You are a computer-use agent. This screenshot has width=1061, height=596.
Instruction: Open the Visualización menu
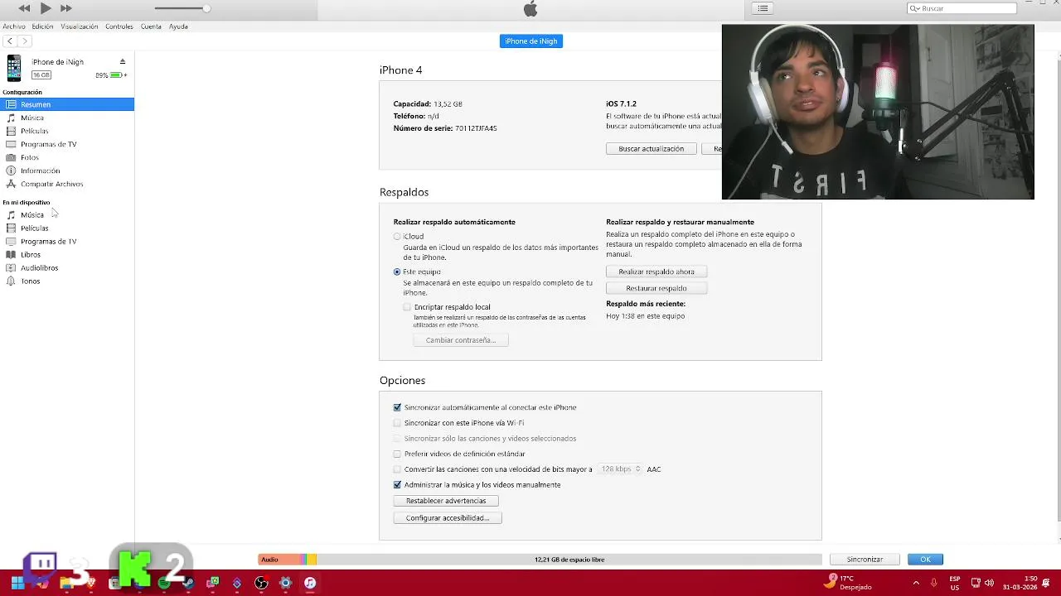(80, 26)
